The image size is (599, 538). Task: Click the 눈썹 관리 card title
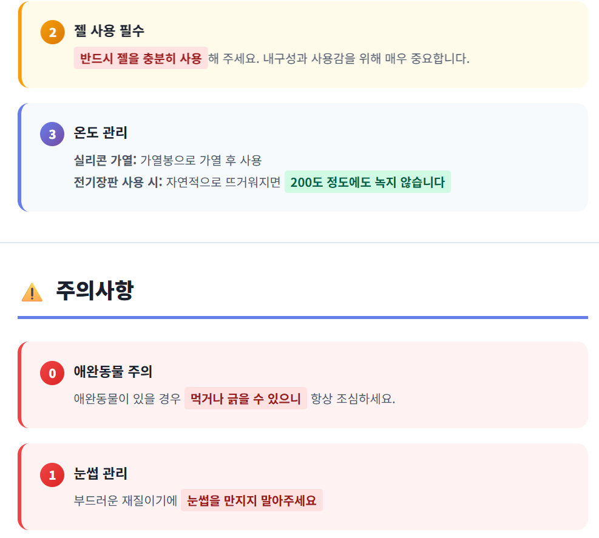point(100,474)
